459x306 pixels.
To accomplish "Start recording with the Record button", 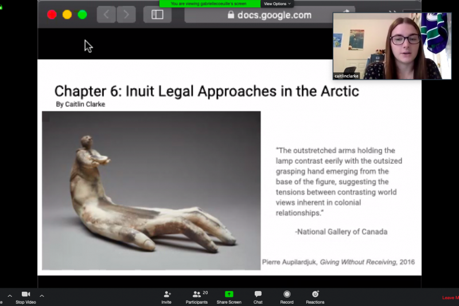I will pyautogui.click(x=287, y=297).
